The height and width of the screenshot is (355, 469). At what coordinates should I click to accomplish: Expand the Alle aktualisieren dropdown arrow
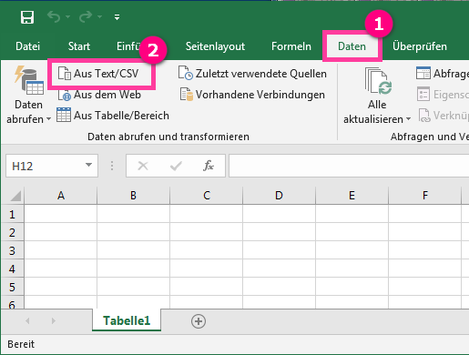(408, 119)
